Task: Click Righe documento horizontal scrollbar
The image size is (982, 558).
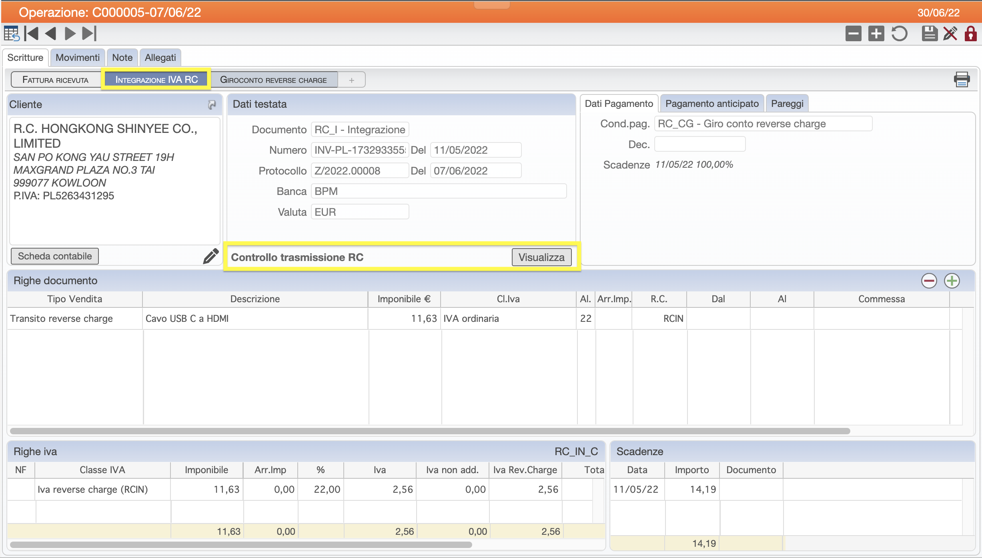Action: 430,431
